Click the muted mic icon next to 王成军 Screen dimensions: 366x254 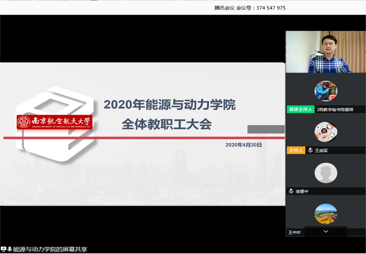pyautogui.click(x=310, y=150)
